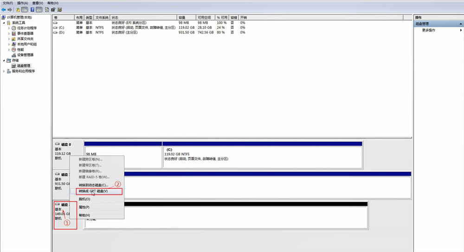Expand the 任务计划程序 tree node arrow
Image resolution: width=464 pixels, height=252 pixels.
(x=9, y=28)
